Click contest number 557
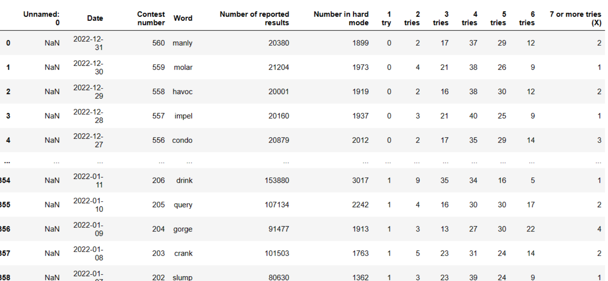 [158, 116]
